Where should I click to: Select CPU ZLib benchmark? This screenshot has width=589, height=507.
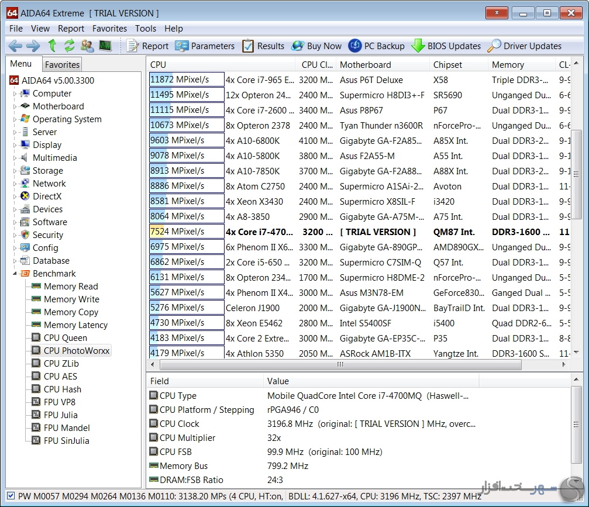61,363
